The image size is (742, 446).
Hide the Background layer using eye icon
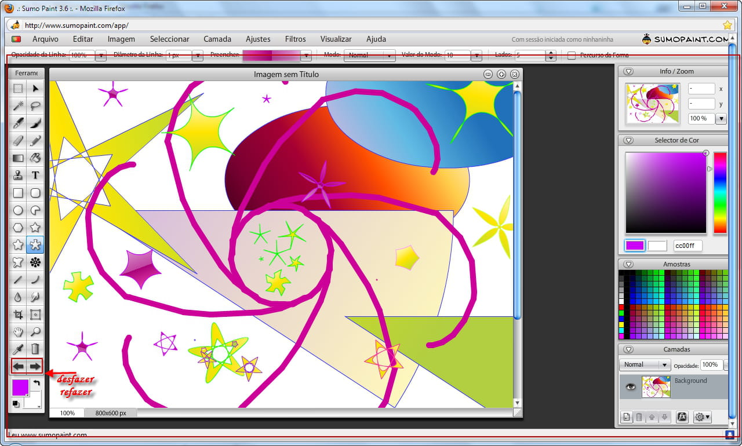pyautogui.click(x=630, y=387)
